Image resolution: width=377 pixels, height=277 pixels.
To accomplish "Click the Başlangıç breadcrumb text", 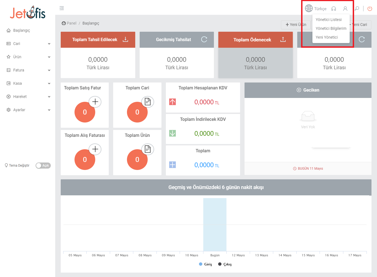I will pyautogui.click(x=91, y=23).
